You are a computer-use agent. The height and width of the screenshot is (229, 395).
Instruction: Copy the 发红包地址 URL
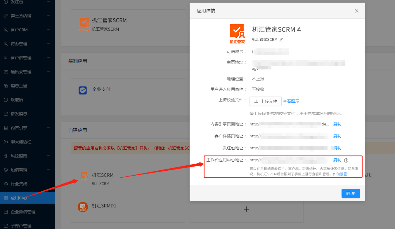pos(337,148)
